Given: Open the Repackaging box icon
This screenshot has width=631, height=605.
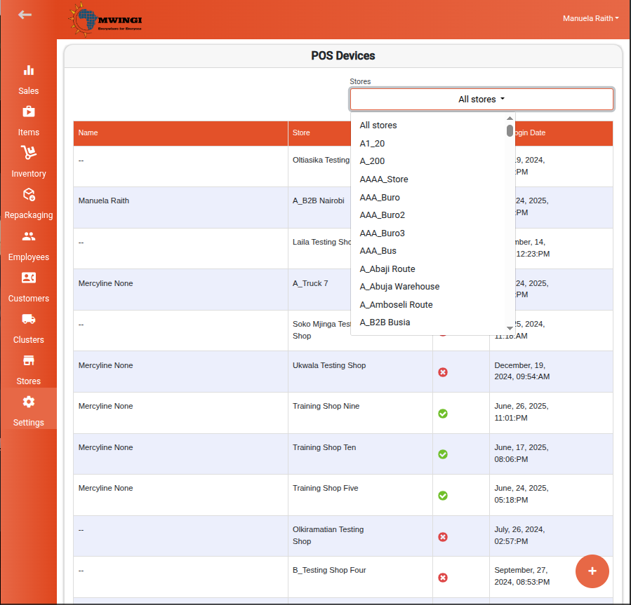Looking at the screenshot, I should pos(29,195).
